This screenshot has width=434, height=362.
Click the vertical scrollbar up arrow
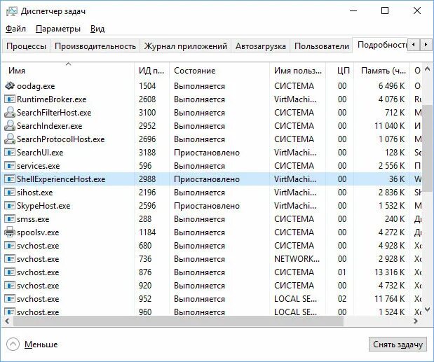pyautogui.click(x=428, y=69)
